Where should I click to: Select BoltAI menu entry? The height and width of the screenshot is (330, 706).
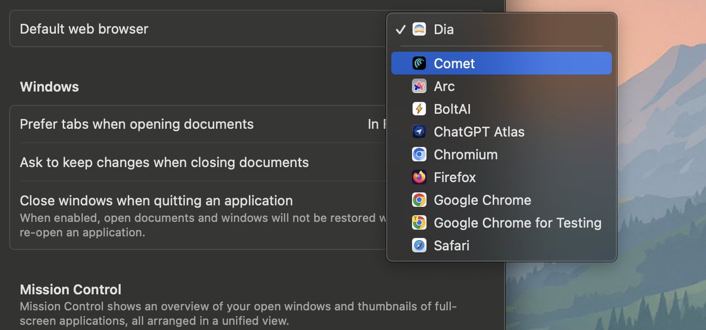(501, 109)
